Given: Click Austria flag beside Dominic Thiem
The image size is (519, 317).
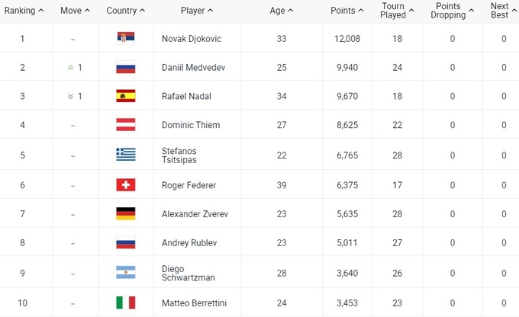Looking at the screenshot, I should coord(125,124).
